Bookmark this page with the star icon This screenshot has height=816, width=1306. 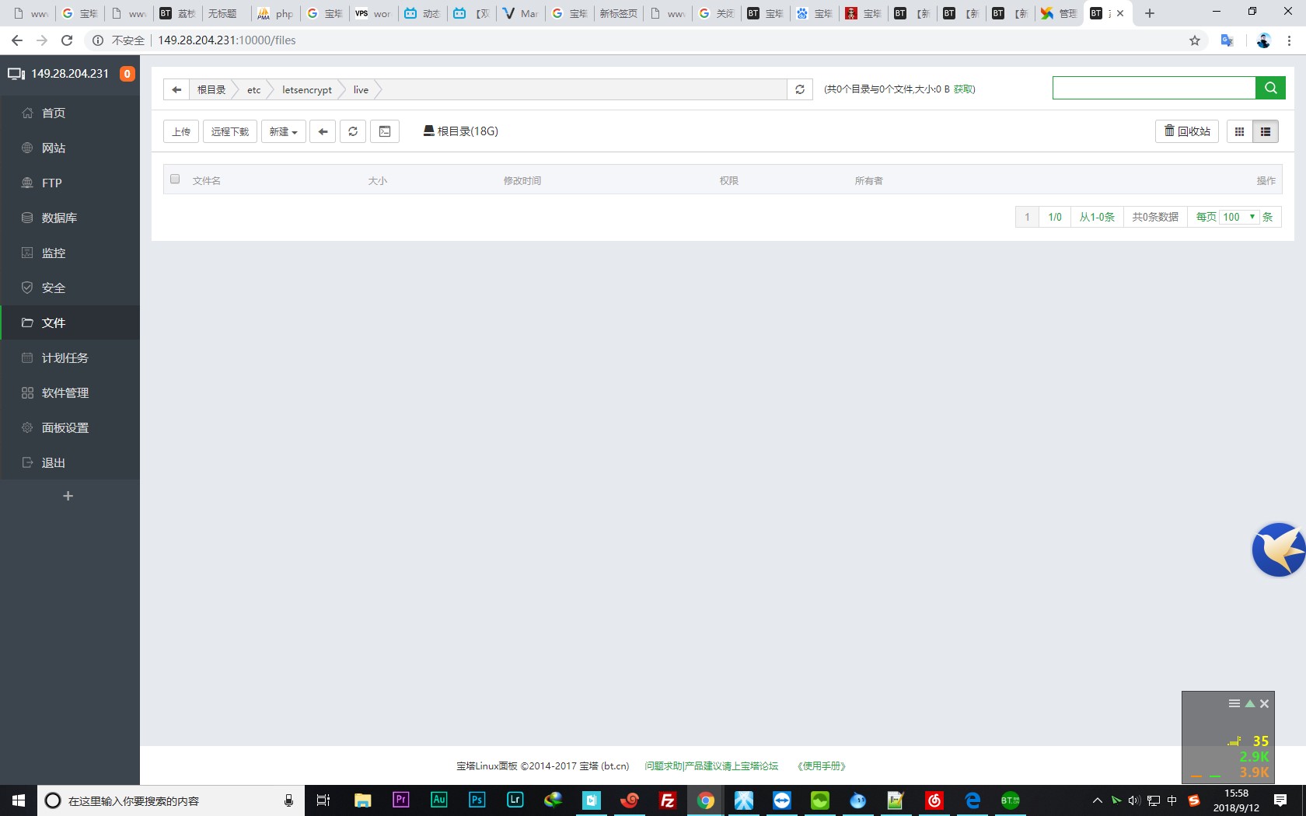click(x=1195, y=40)
